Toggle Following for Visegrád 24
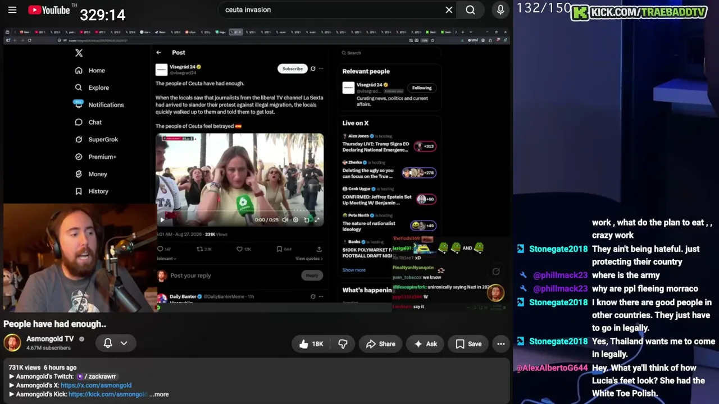 422,88
